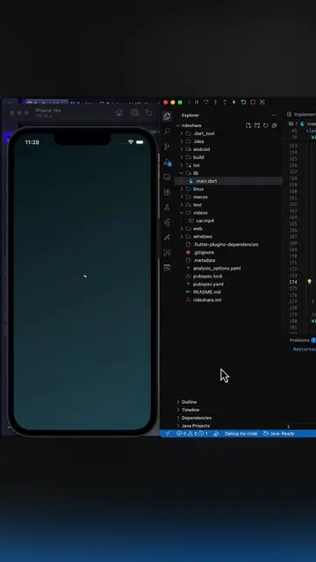Restart the debug session
The height and width of the screenshot is (562, 316).
coord(243,102)
